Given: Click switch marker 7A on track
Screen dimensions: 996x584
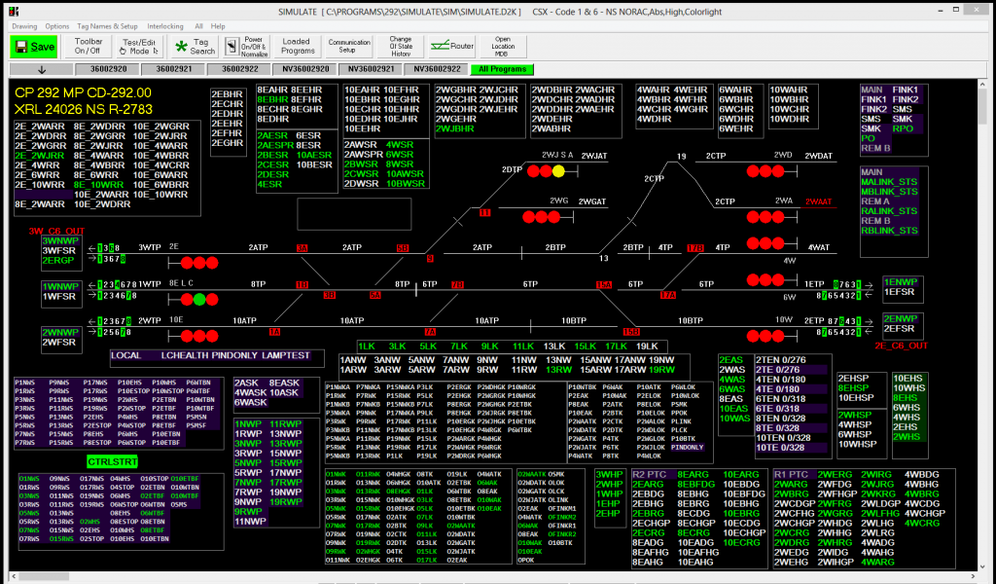Looking at the screenshot, I should (430, 332).
